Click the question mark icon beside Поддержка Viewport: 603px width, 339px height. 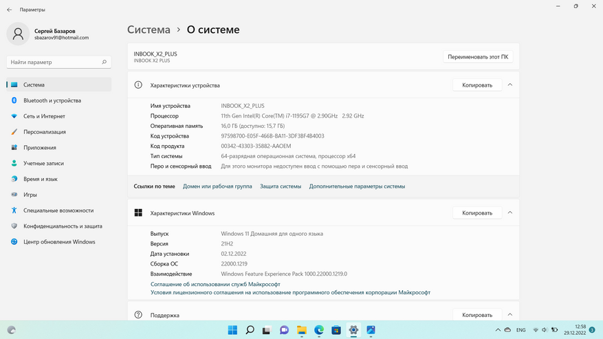pos(138,315)
